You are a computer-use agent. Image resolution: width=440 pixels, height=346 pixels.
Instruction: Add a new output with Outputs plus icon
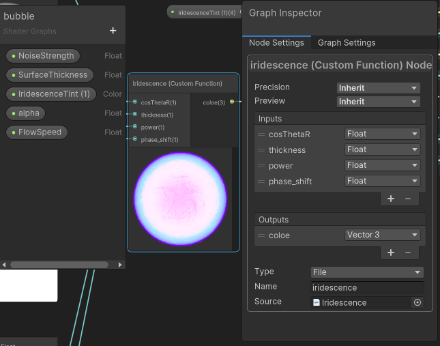point(391,252)
